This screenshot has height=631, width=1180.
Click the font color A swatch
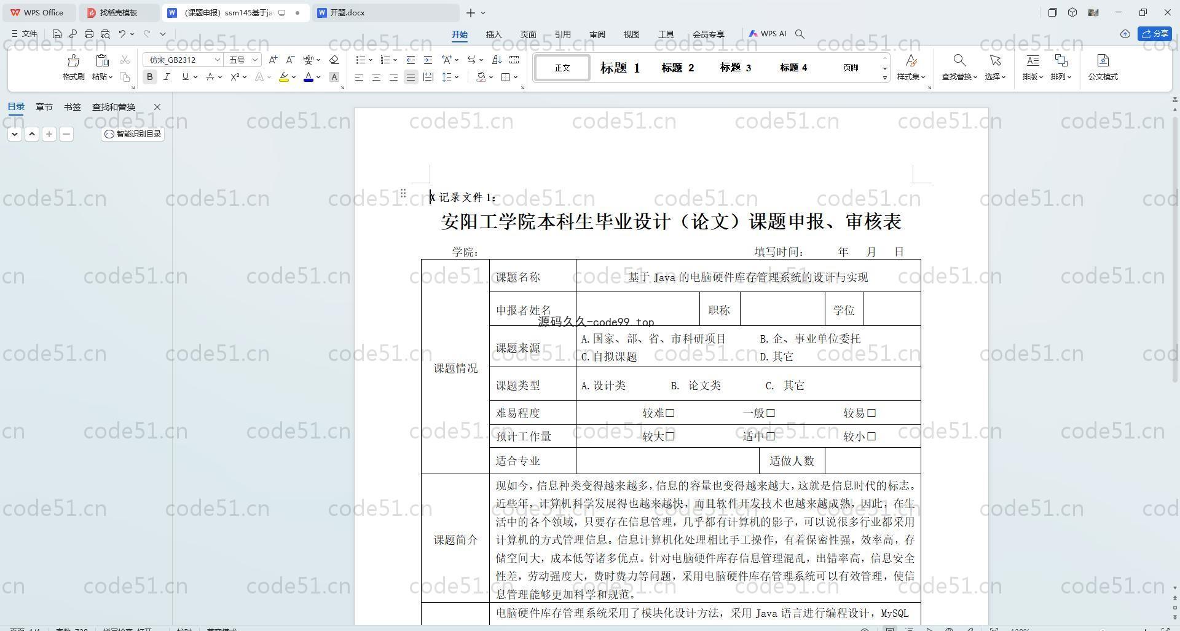[x=309, y=77]
